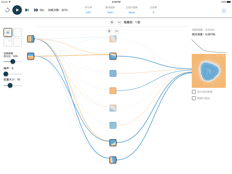Select the X1 vertical-split input feature node
232x174 pixels.
point(31,39)
